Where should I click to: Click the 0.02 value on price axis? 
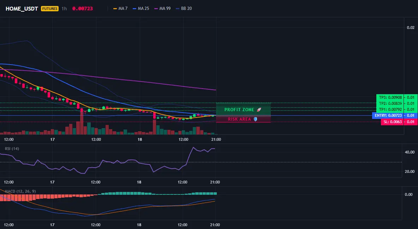411,28
